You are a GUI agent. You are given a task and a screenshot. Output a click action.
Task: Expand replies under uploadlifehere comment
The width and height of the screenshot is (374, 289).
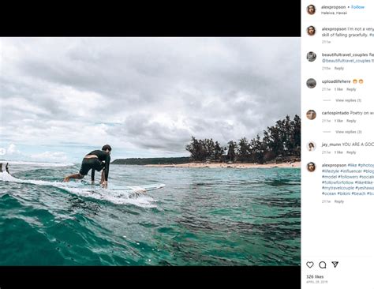pyautogui.click(x=348, y=100)
